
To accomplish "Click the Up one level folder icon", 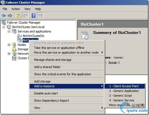I will tap(19, 16).
